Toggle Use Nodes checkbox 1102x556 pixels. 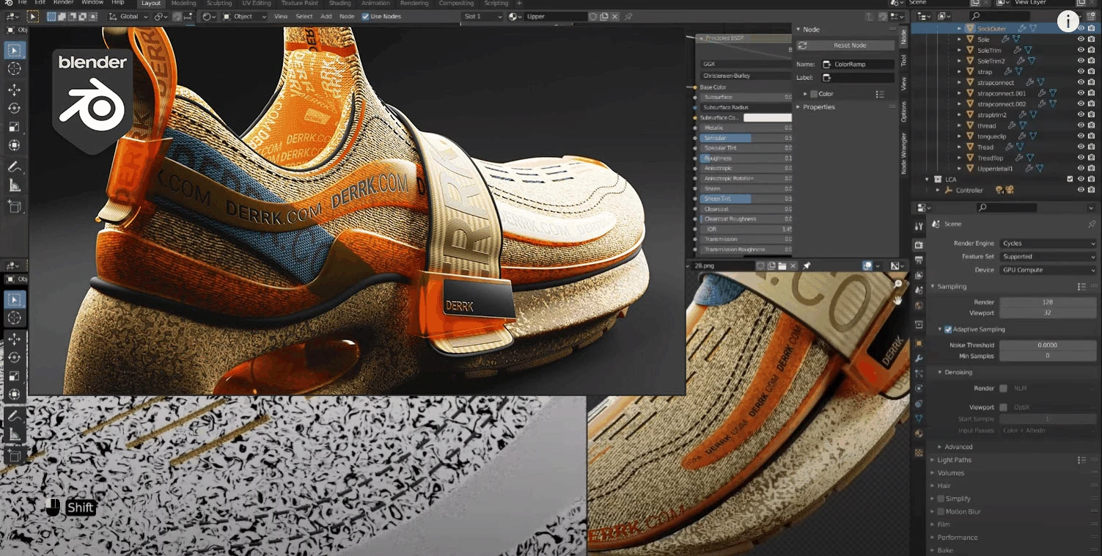(365, 16)
